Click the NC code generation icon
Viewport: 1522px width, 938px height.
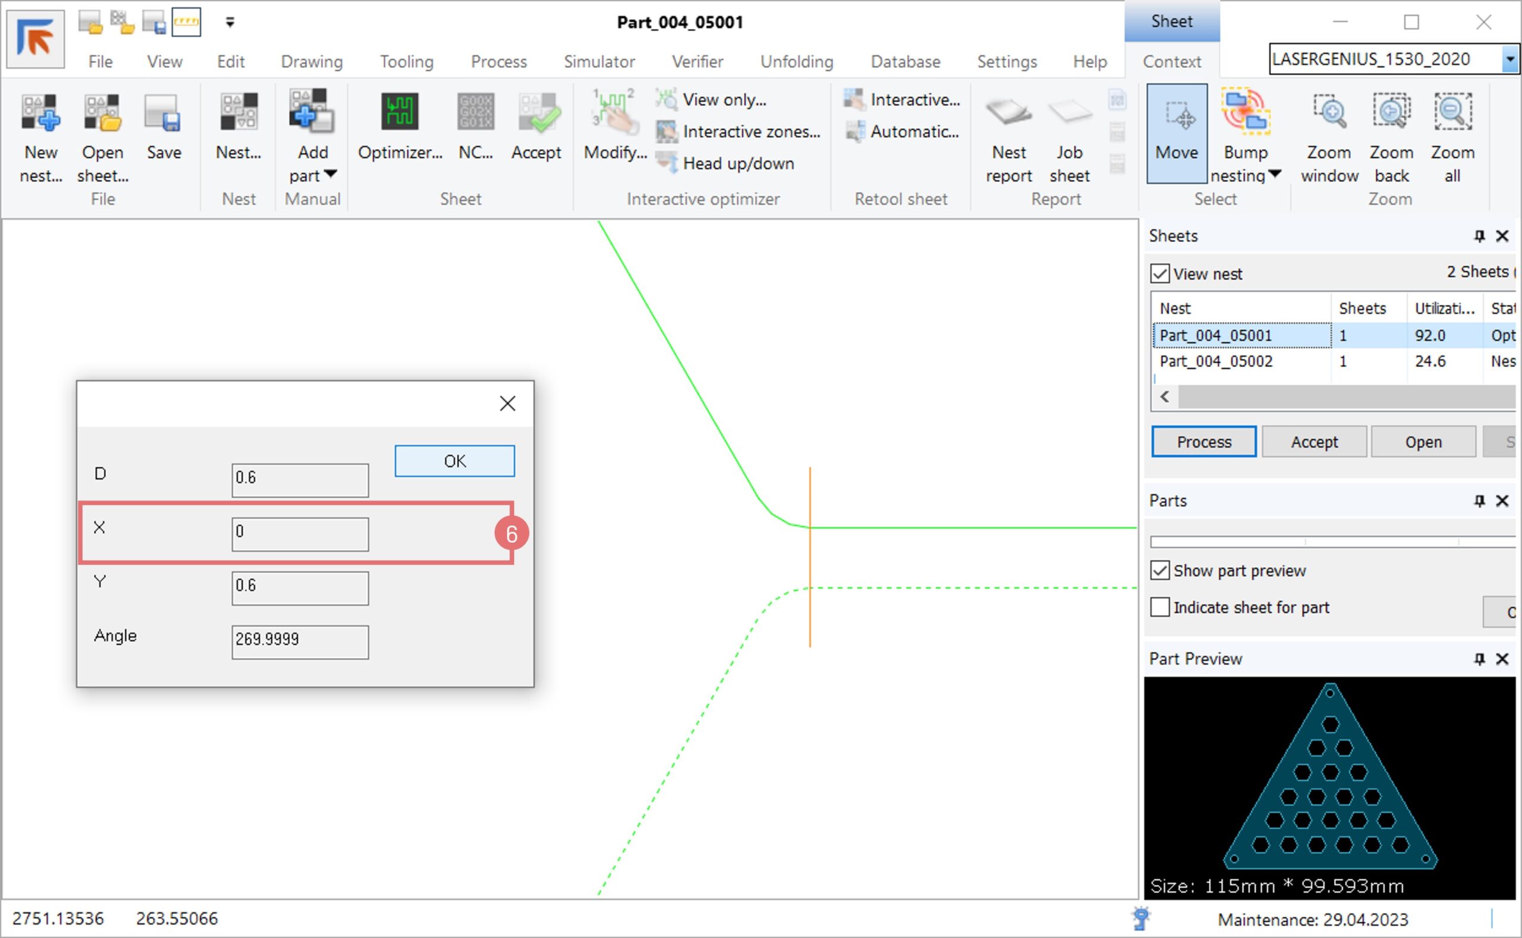[475, 113]
